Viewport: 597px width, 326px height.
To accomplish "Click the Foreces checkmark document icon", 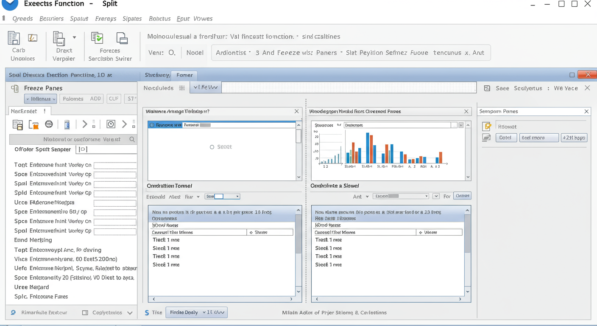I will pos(98,38).
